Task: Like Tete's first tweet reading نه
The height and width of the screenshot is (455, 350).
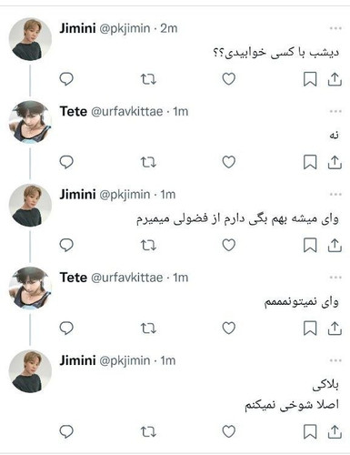Action: point(229,162)
